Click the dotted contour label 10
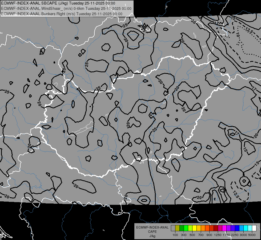The height and width of the screenshot is (240, 261). click(x=238, y=35)
